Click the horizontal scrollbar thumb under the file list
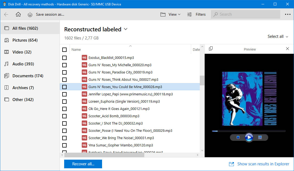Screen dimensions: 294x171 point(104,155)
